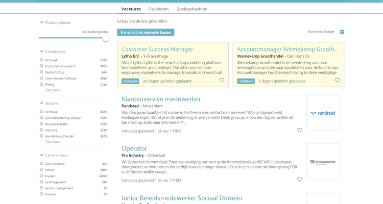Click TOPBAAN badge on Customer Success Manager
383x204 pixels.
click(x=130, y=81)
